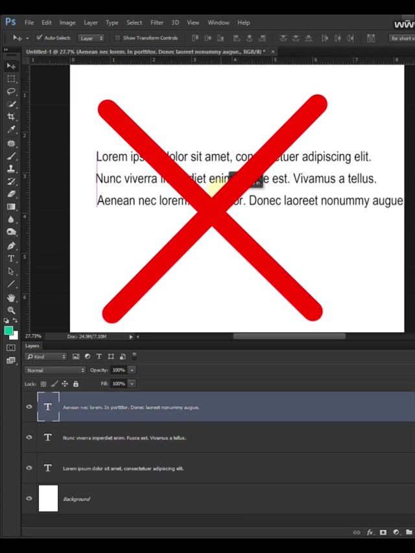
Task: Select the Clone Stamp tool
Action: (x=11, y=169)
